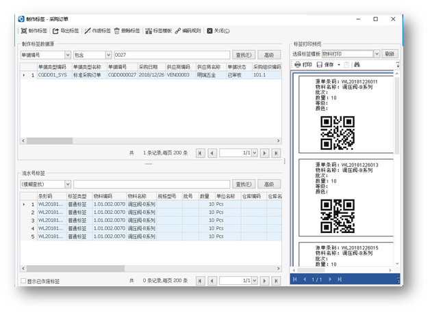
Task: Click the 采购日期 column header
Action: tap(151, 67)
